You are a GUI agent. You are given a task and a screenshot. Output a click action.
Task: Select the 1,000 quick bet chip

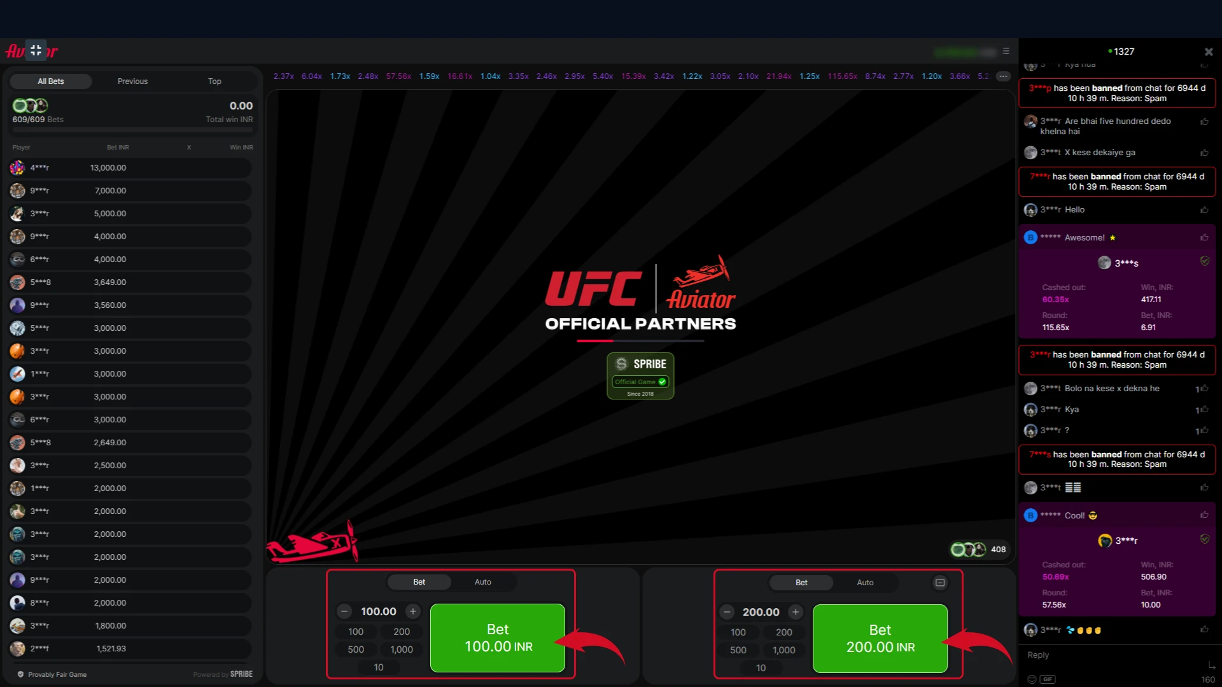[401, 649]
